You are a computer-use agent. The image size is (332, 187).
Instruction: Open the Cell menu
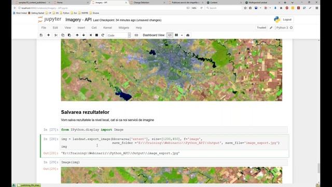[94, 28]
